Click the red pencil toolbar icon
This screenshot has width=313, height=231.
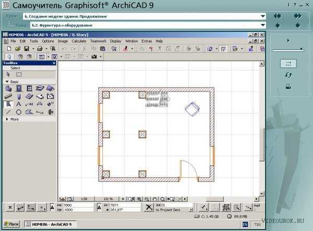pyautogui.click(x=125, y=48)
